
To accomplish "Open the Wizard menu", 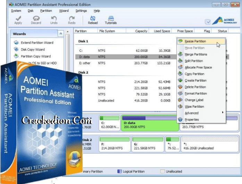I will [x=64, y=11].
